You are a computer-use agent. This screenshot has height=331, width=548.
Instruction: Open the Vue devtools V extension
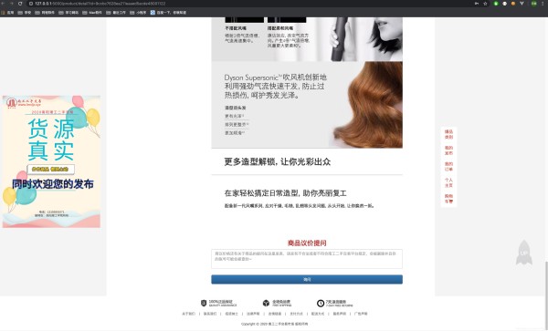click(x=522, y=4)
